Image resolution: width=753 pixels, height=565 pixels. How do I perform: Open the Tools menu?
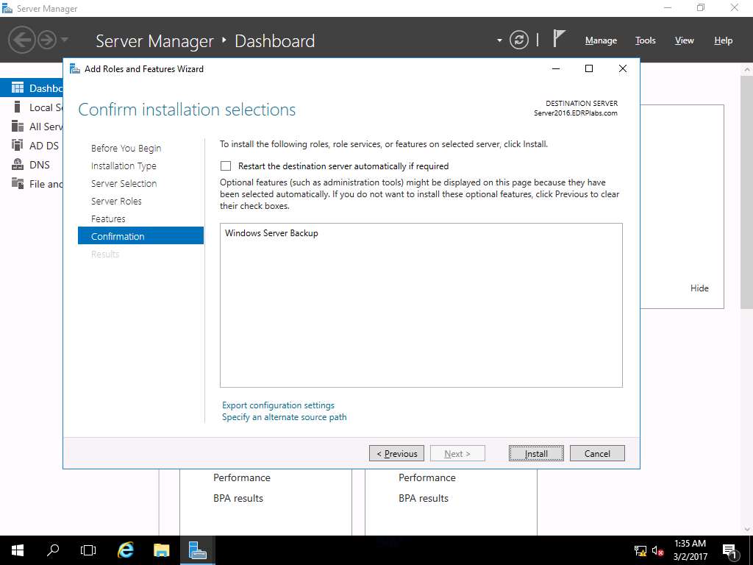coord(645,40)
